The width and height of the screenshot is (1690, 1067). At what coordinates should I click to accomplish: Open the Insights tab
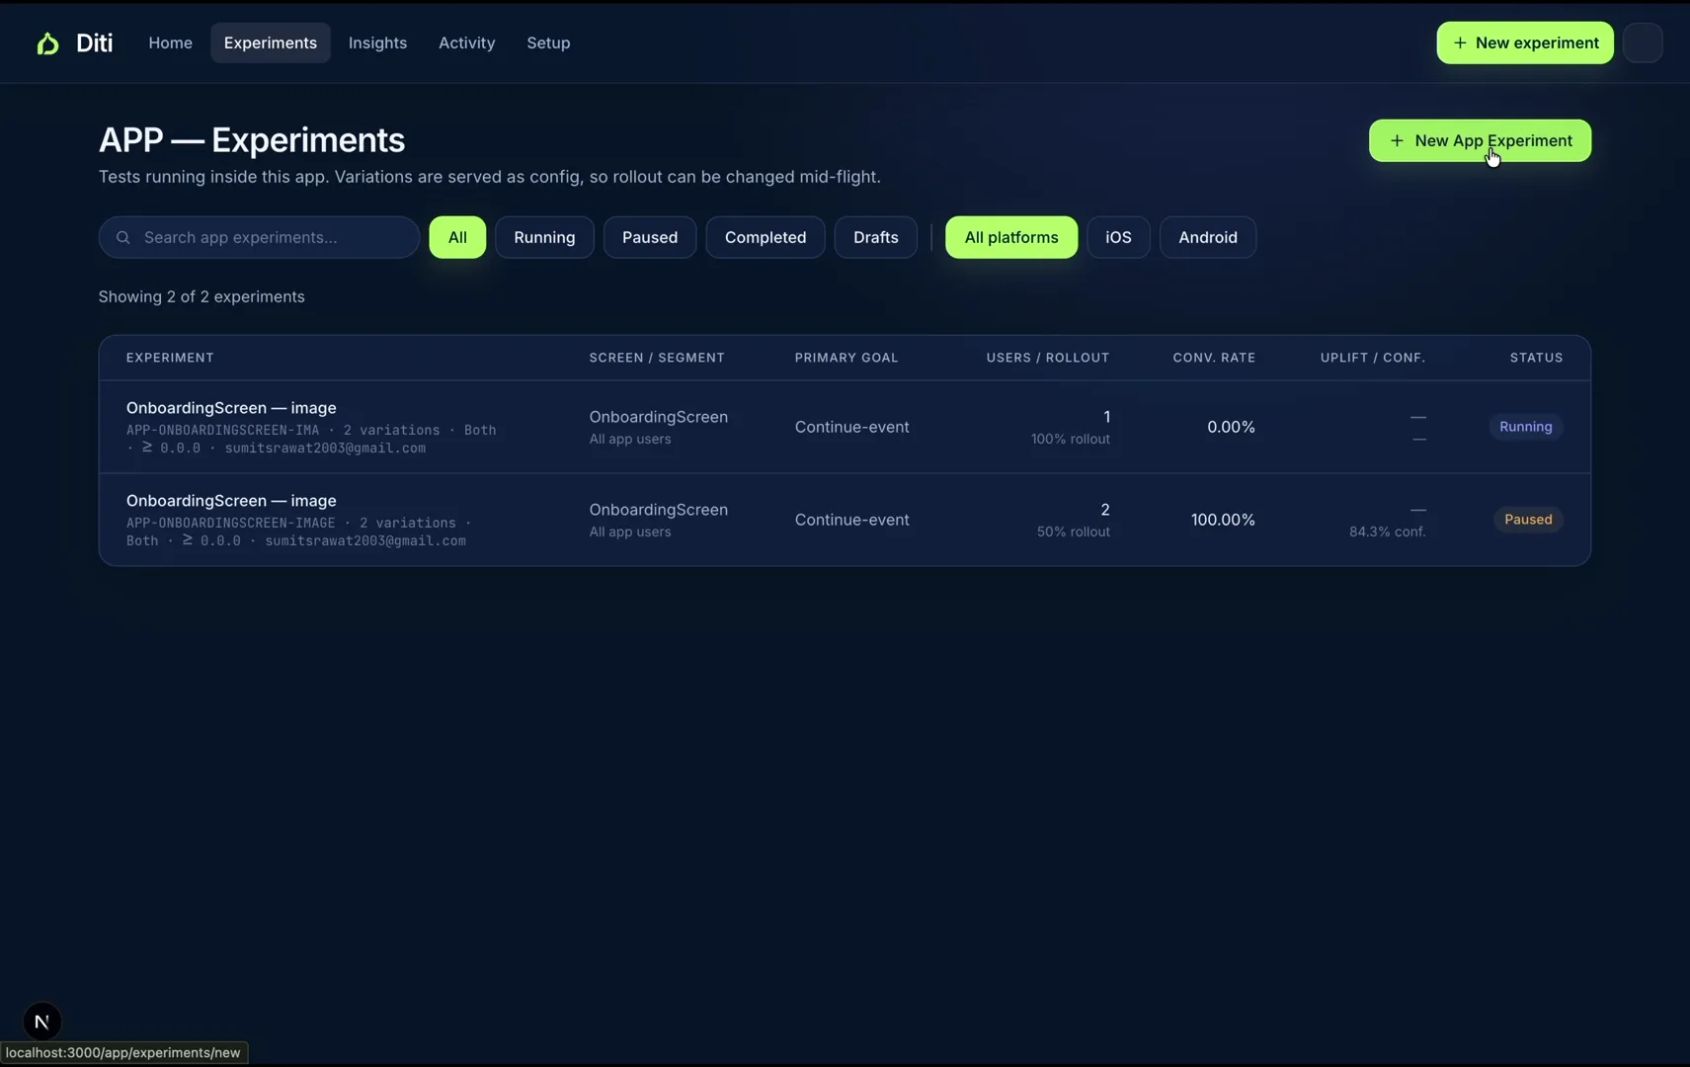click(x=377, y=42)
